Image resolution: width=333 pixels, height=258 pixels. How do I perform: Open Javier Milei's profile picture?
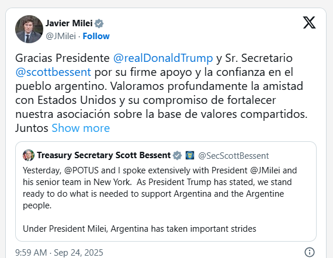[29, 29]
